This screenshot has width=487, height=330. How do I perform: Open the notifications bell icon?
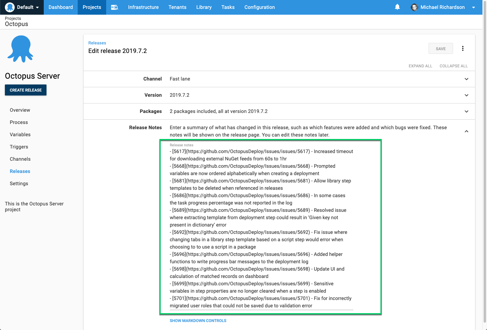coord(397,7)
